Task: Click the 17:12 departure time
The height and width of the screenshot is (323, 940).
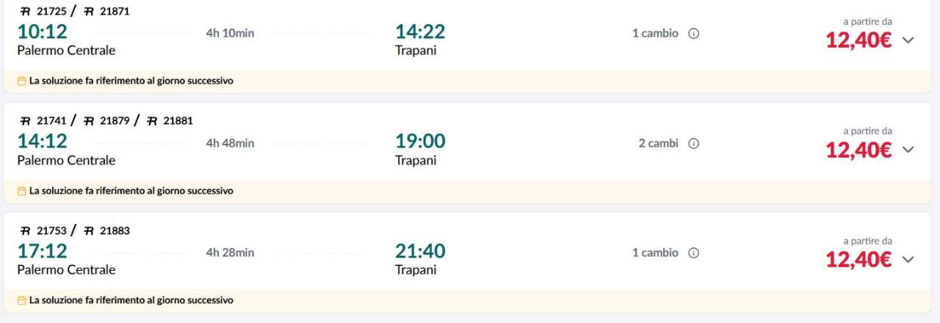Action: 43,251
